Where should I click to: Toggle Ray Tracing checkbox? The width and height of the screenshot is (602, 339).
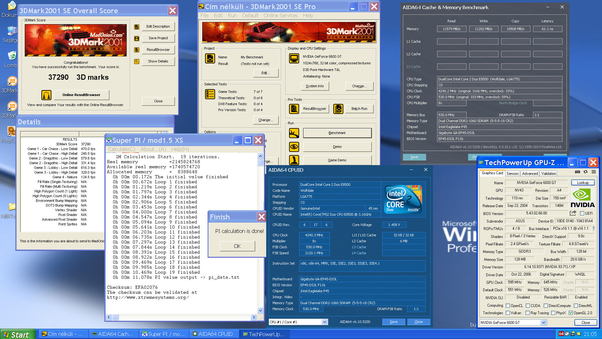tap(527, 313)
